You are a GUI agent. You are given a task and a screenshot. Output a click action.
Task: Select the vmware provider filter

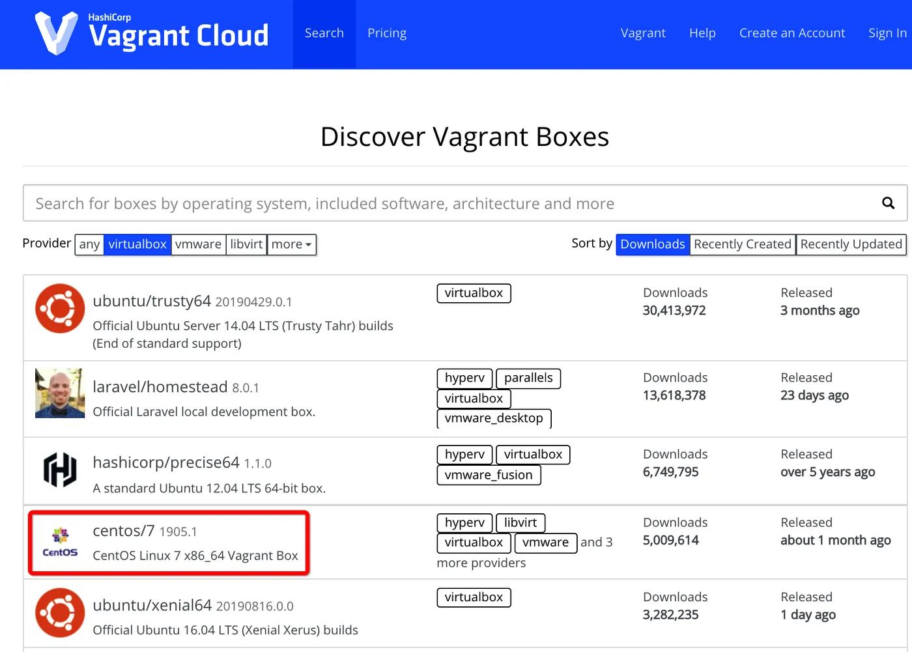point(198,244)
